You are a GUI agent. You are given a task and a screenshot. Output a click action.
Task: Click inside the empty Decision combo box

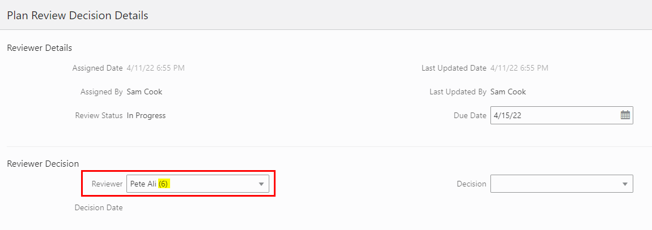[x=553, y=184]
